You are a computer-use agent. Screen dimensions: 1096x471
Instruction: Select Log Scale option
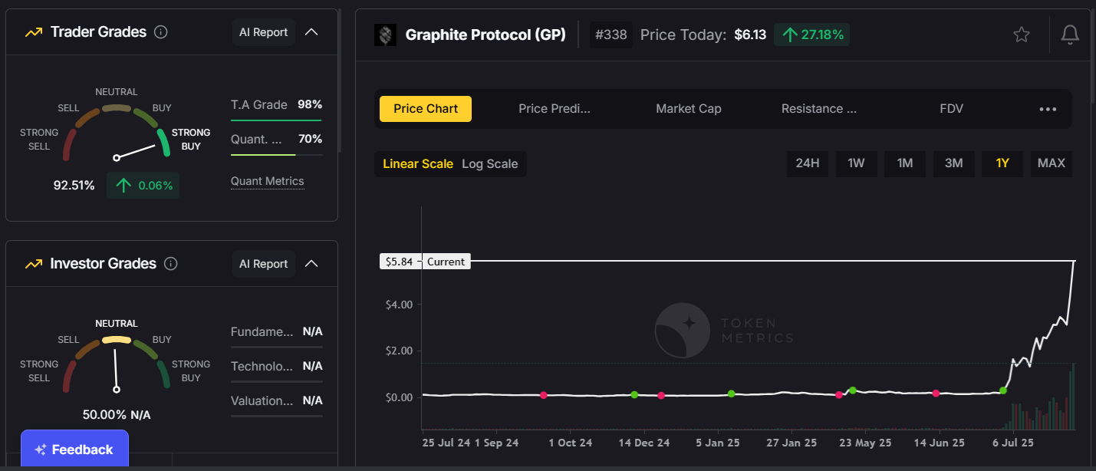coord(489,164)
